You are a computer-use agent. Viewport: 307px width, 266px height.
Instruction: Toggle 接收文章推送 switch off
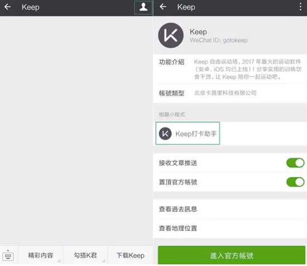(x=295, y=163)
